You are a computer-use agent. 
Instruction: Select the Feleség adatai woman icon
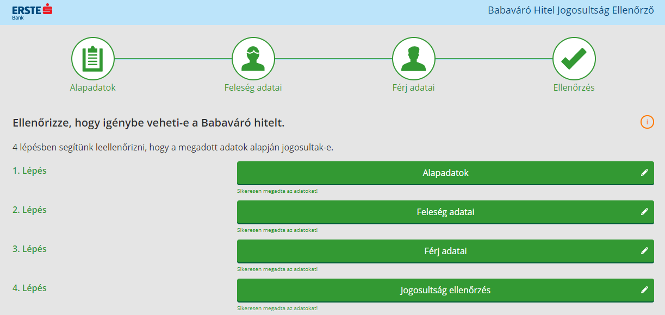click(x=253, y=59)
